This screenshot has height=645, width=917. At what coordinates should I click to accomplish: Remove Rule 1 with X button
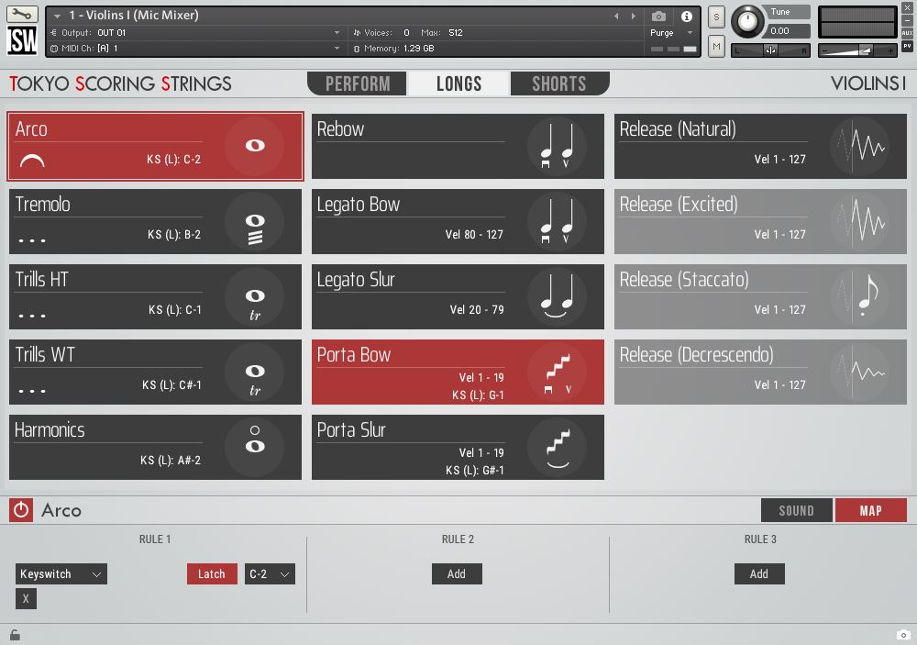(26, 599)
